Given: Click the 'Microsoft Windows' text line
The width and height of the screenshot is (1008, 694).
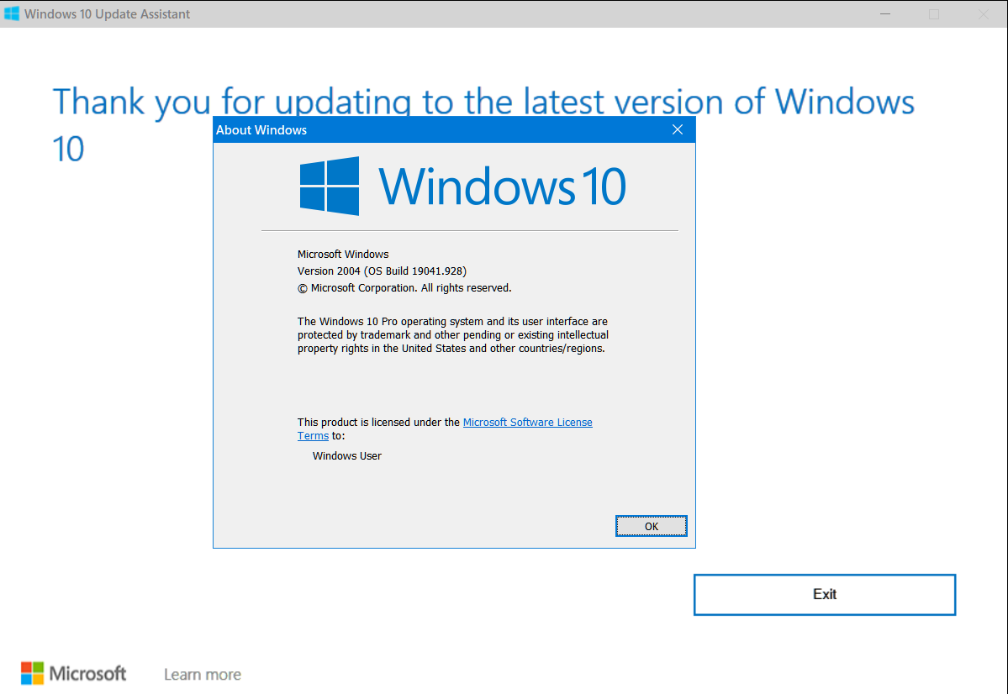Looking at the screenshot, I should (343, 255).
